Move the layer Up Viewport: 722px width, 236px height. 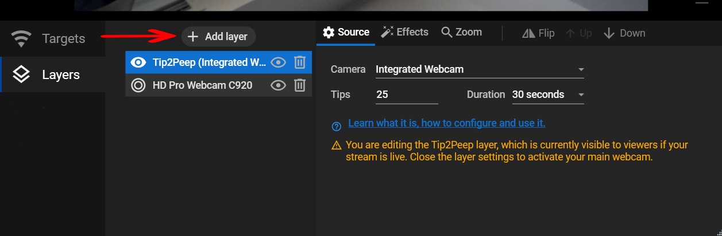[578, 33]
